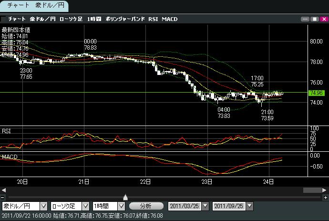Click the zoom out minus icon
Viewport: 329px width, 221px height.
[3, 197]
